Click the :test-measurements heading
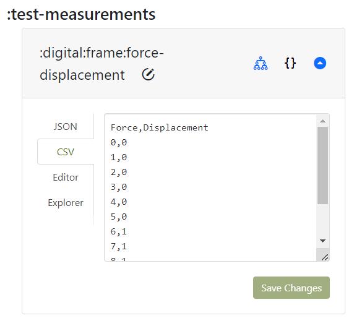The image size is (354, 326). (x=81, y=14)
